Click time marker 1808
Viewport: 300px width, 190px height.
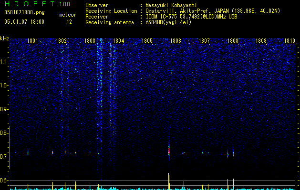click(233, 41)
